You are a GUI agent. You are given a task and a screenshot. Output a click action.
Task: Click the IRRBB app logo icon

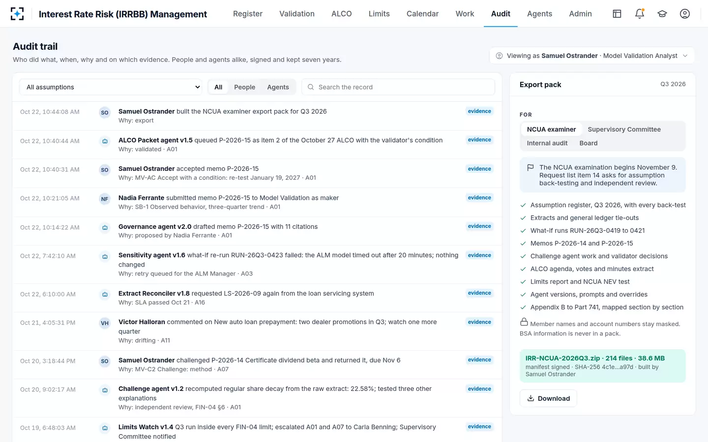pos(17,14)
